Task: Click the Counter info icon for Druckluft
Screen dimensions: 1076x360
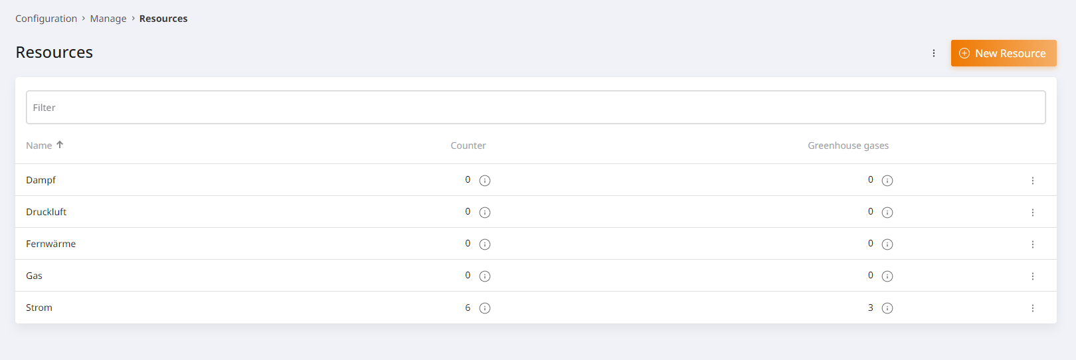Action: tap(485, 213)
